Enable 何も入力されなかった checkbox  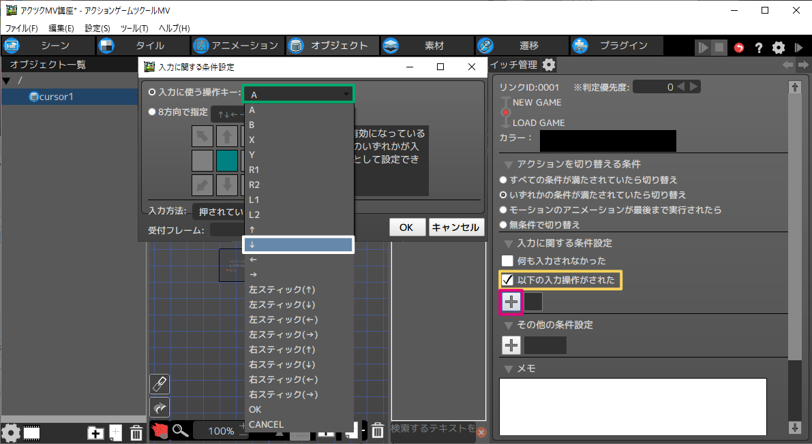507,261
